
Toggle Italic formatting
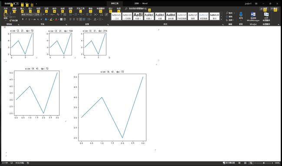coord(26,19)
